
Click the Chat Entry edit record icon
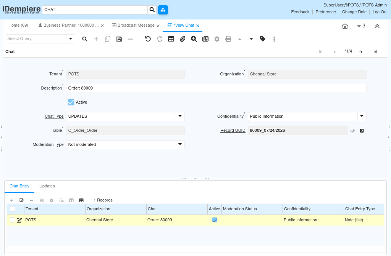(22, 200)
